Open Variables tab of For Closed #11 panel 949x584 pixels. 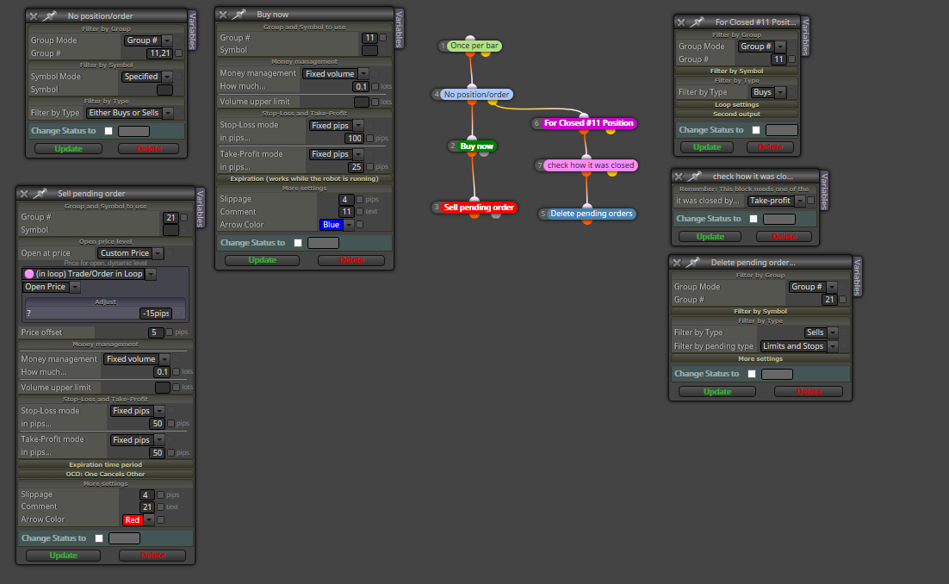(805, 36)
